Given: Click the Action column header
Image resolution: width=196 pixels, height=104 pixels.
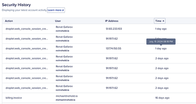Looking at the screenshot, I should coord(9,21).
